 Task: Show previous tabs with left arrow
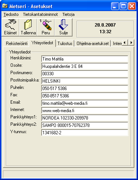point(125,43)
